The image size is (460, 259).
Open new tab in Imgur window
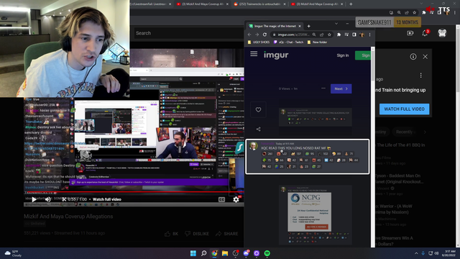coord(308,26)
